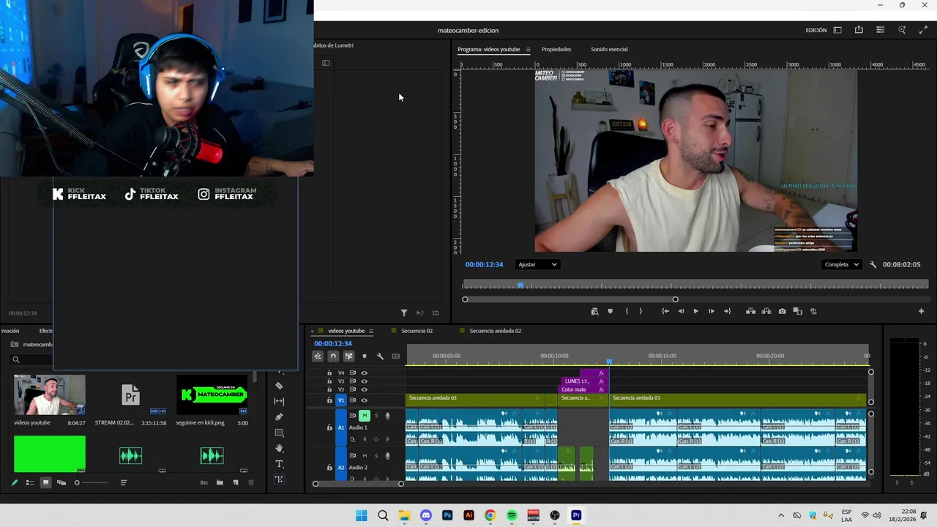Open Photoshop from the taskbar
The height and width of the screenshot is (527, 937).
pos(447,516)
